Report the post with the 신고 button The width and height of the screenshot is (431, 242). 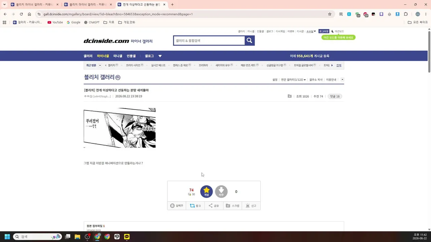(x=251, y=206)
